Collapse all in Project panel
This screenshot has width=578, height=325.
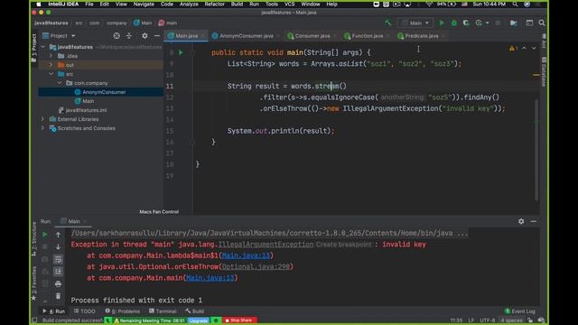(129, 36)
